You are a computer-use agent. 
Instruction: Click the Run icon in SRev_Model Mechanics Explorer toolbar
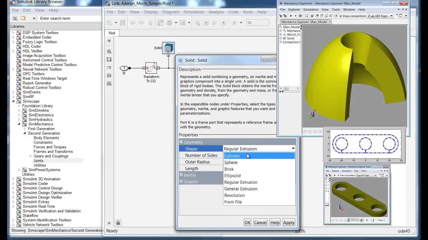click(291, 16)
